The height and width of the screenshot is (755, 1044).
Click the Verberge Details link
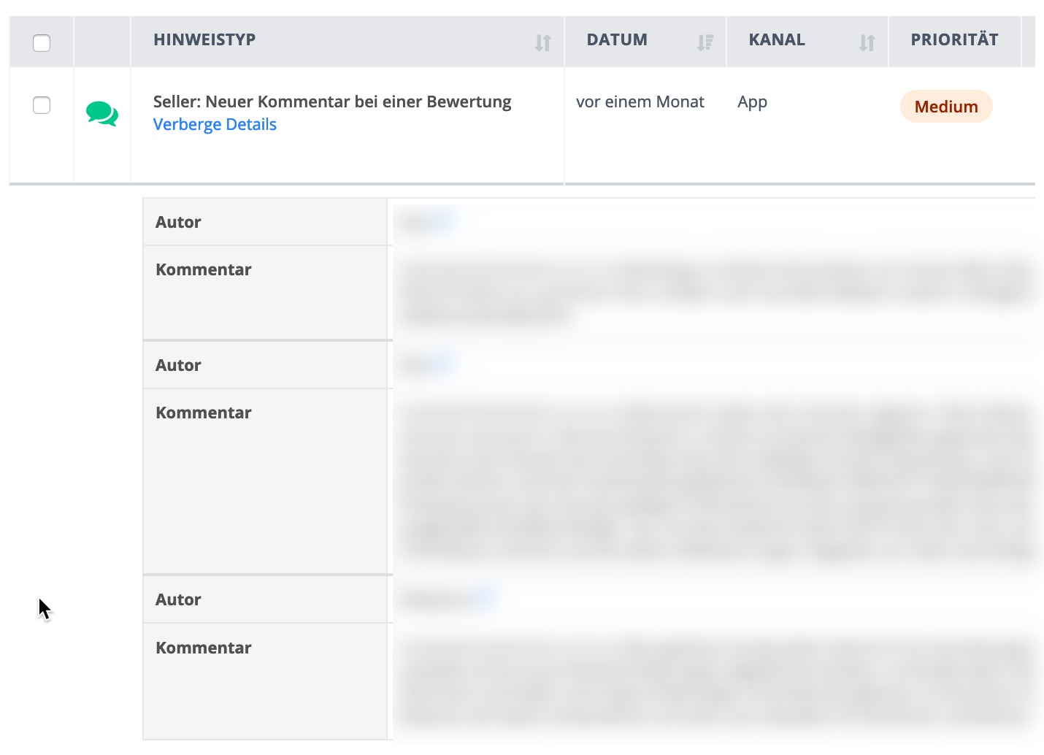tap(215, 124)
